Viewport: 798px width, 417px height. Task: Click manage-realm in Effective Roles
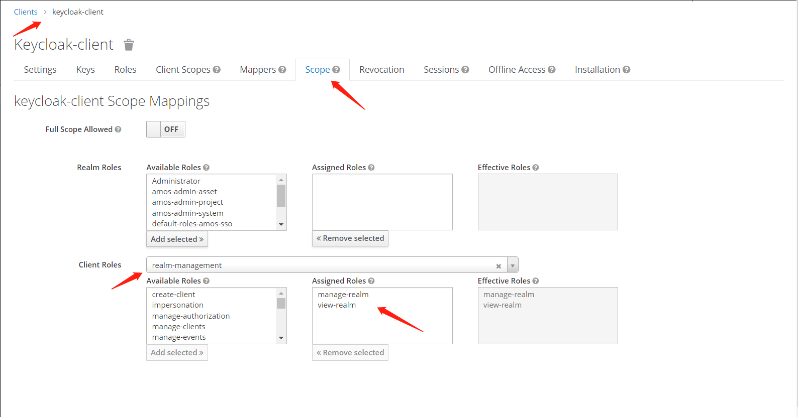click(x=509, y=295)
